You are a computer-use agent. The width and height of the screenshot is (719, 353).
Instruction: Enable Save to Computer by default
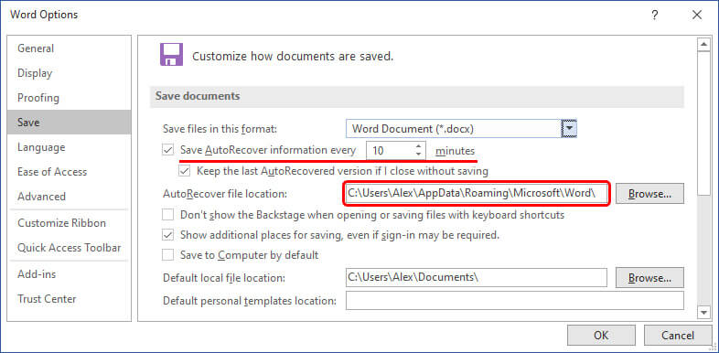[x=168, y=255]
